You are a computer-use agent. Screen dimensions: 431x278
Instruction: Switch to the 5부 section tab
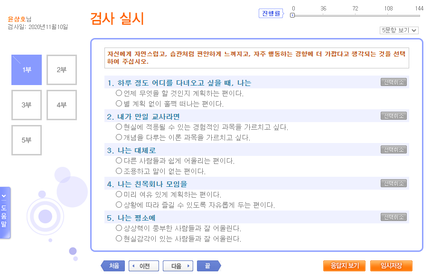point(26,140)
